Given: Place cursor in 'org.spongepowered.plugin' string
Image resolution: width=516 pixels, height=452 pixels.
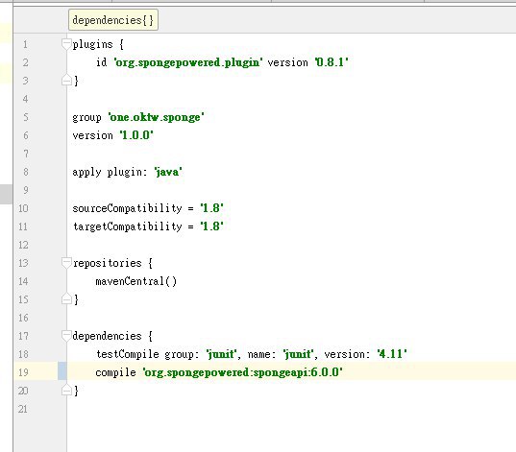Looking at the screenshot, I should pyautogui.click(x=188, y=62).
